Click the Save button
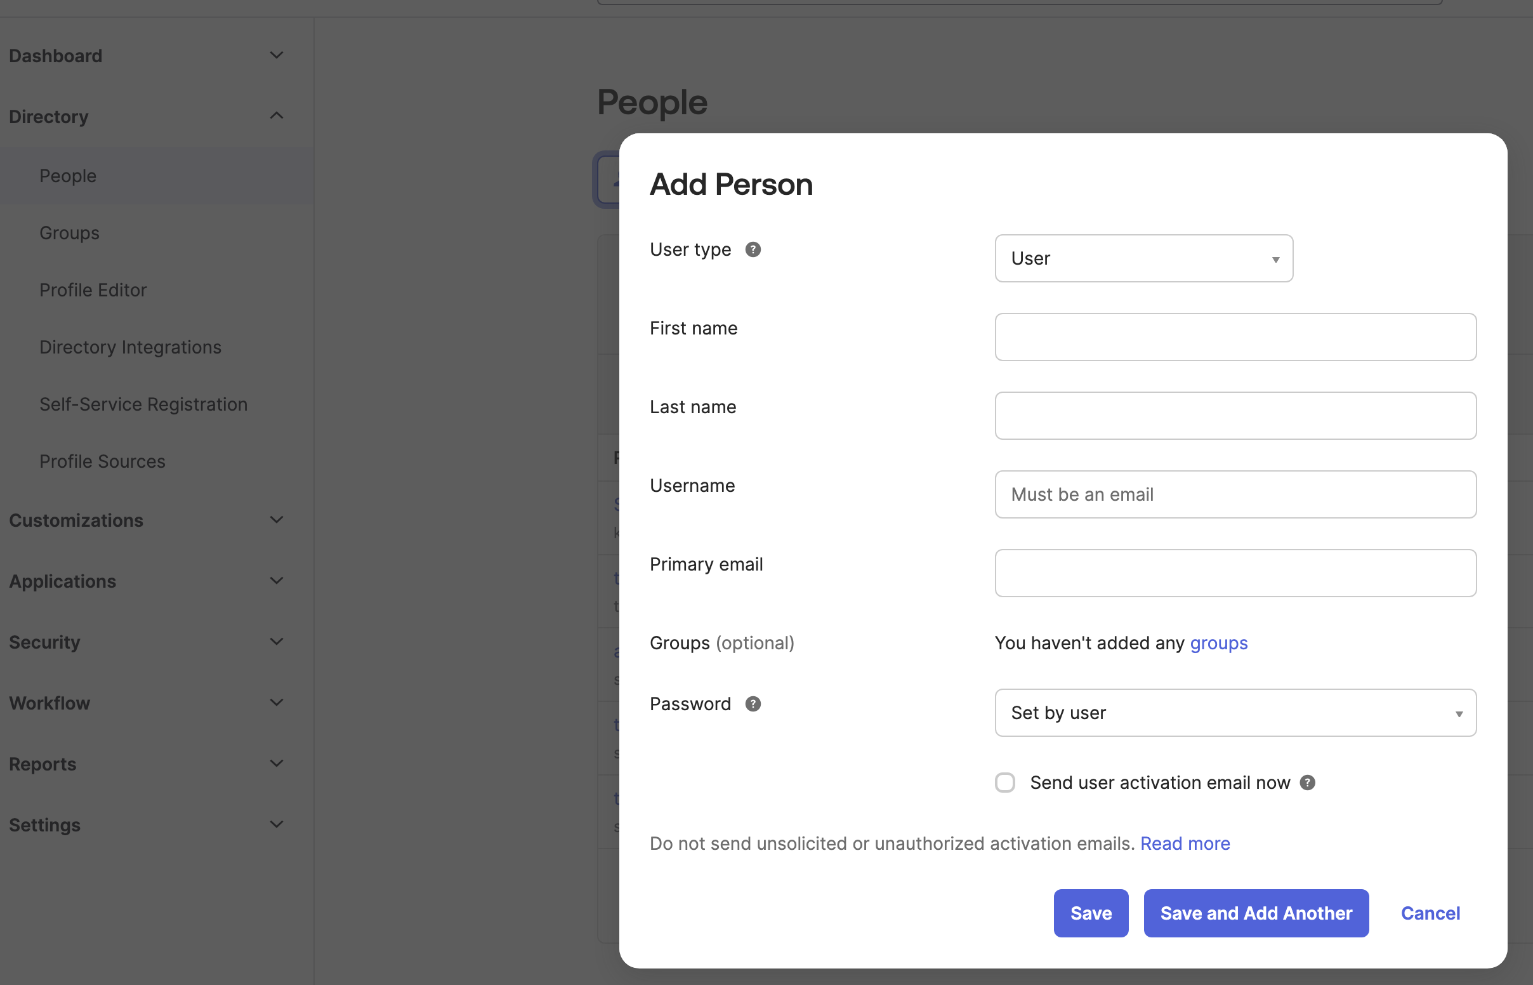The height and width of the screenshot is (985, 1533). click(1090, 913)
